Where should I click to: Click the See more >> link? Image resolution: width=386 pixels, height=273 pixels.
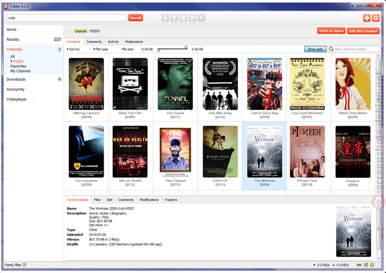pyautogui.click(x=98, y=225)
